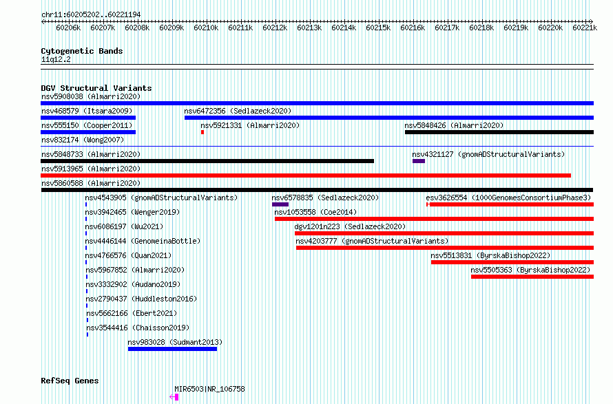Image resolution: width=613 pixels, height=404 pixels.
Task: Open the nsv5967852 (Almarri2020) label
Action: (x=135, y=270)
